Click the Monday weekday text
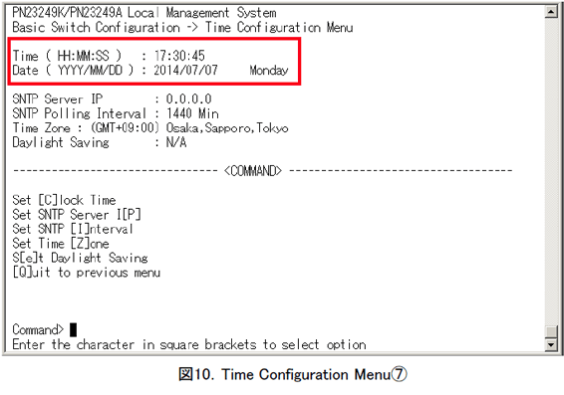 pos(269,70)
